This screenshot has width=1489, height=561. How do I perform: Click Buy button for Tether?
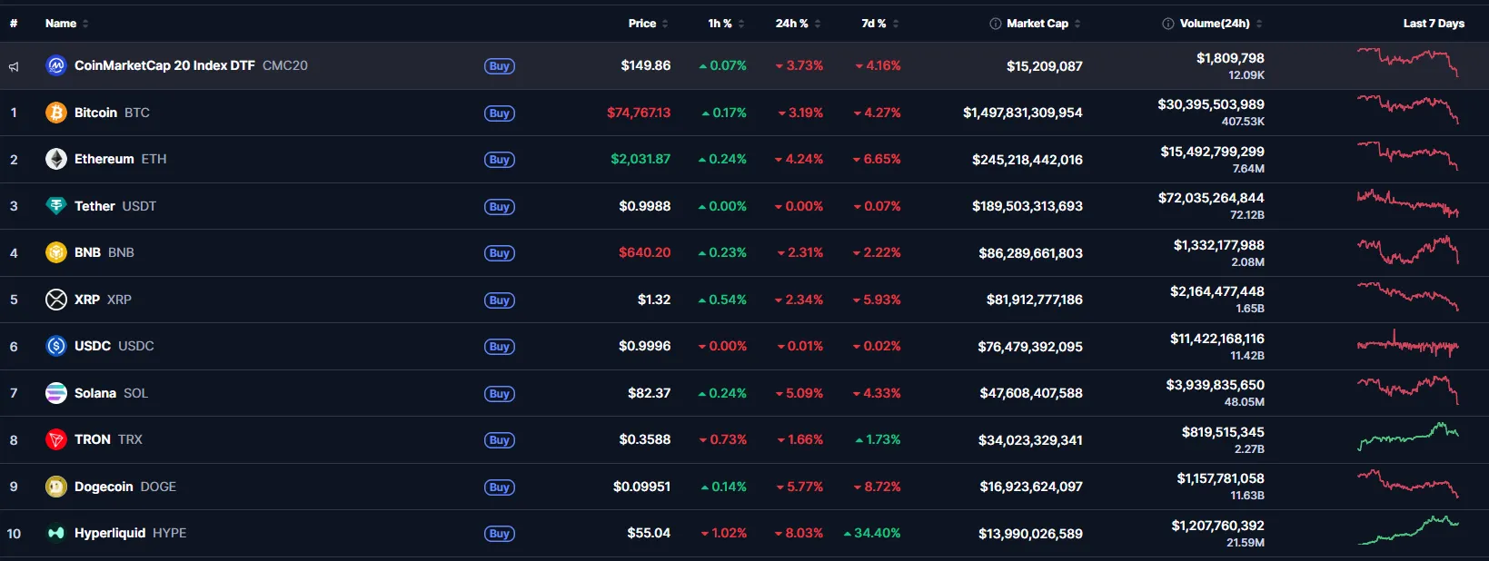pyautogui.click(x=500, y=207)
